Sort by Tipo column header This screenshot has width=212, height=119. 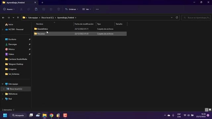point(99,24)
